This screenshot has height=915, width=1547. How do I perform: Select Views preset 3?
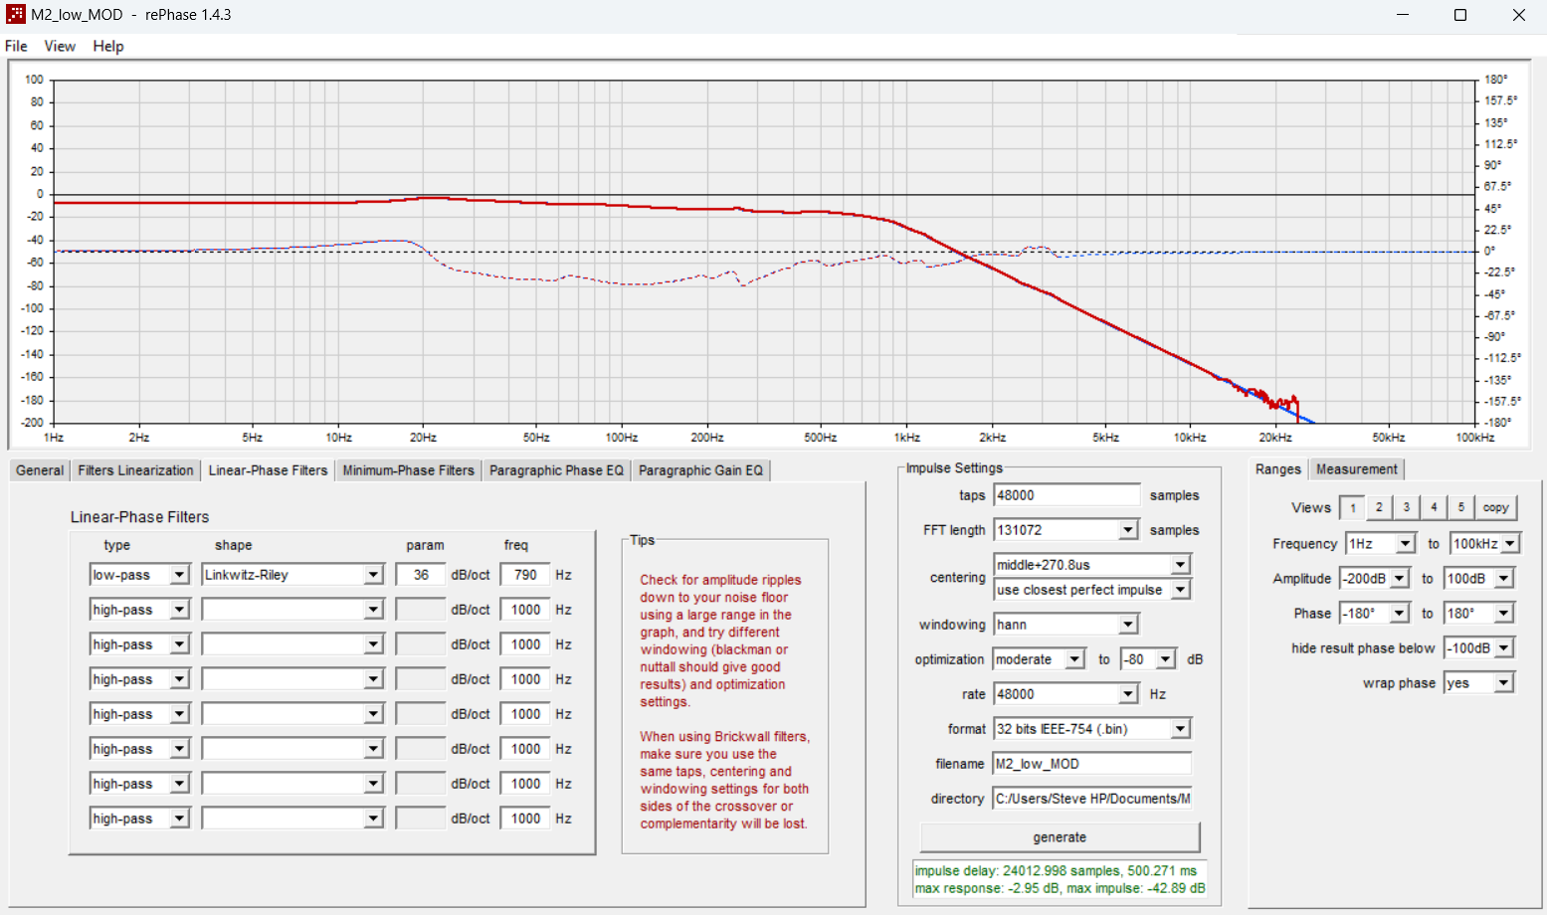(1406, 507)
